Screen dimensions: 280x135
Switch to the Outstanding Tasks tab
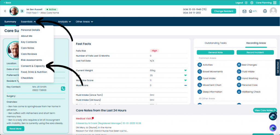[215, 43]
